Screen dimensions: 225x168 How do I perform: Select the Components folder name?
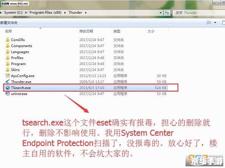coord(22,46)
